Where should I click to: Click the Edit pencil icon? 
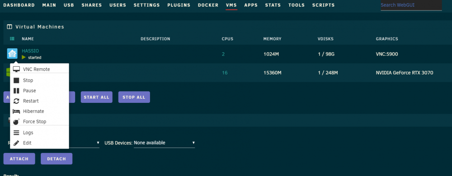pyautogui.click(x=16, y=143)
